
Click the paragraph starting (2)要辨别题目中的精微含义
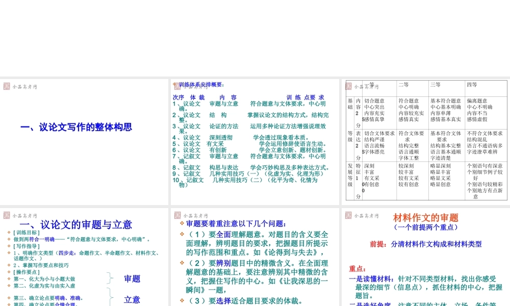(x=257, y=276)
